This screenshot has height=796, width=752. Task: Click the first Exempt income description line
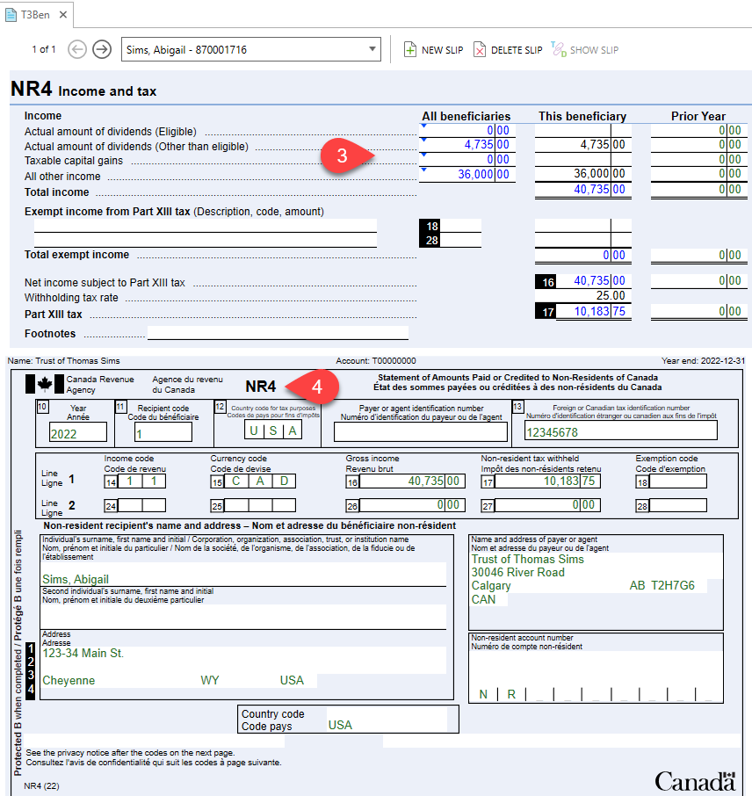pyautogui.click(x=205, y=226)
